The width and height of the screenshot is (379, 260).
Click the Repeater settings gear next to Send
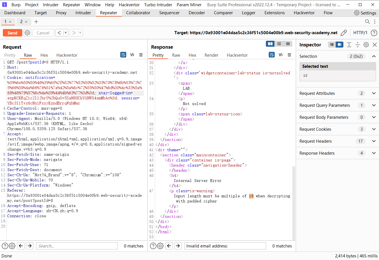27,33
